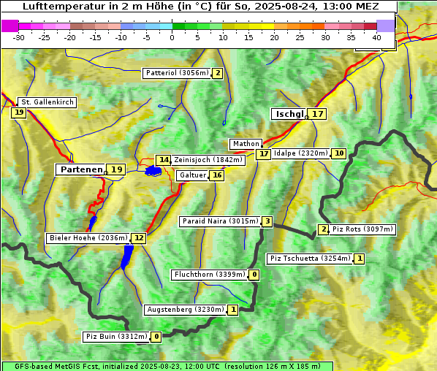Select the Galtuer place label

(x=193, y=175)
